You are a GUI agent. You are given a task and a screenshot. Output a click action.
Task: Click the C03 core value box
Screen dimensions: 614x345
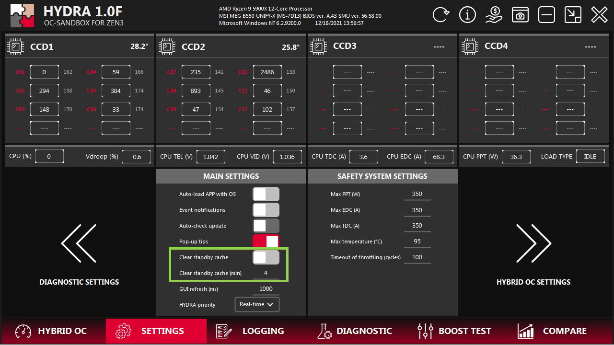(x=44, y=110)
